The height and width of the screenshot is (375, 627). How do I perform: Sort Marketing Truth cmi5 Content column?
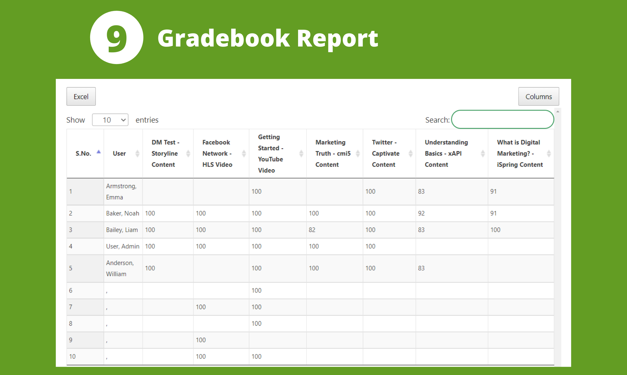pyautogui.click(x=358, y=153)
